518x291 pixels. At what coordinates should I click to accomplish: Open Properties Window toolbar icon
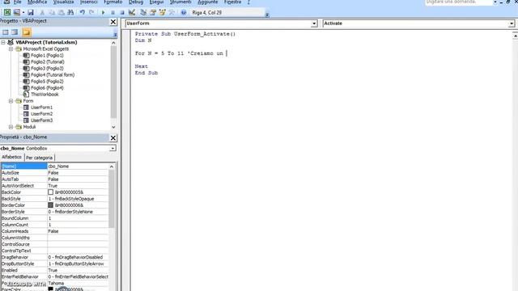click(153, 13)
